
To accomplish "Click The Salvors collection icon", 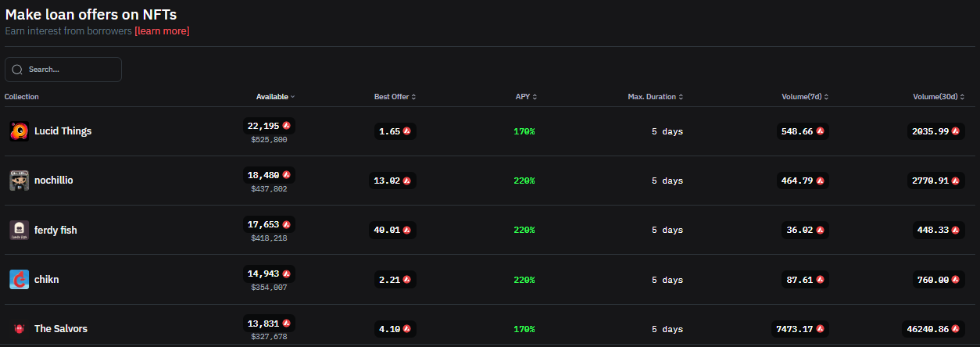I will point(20,329).
